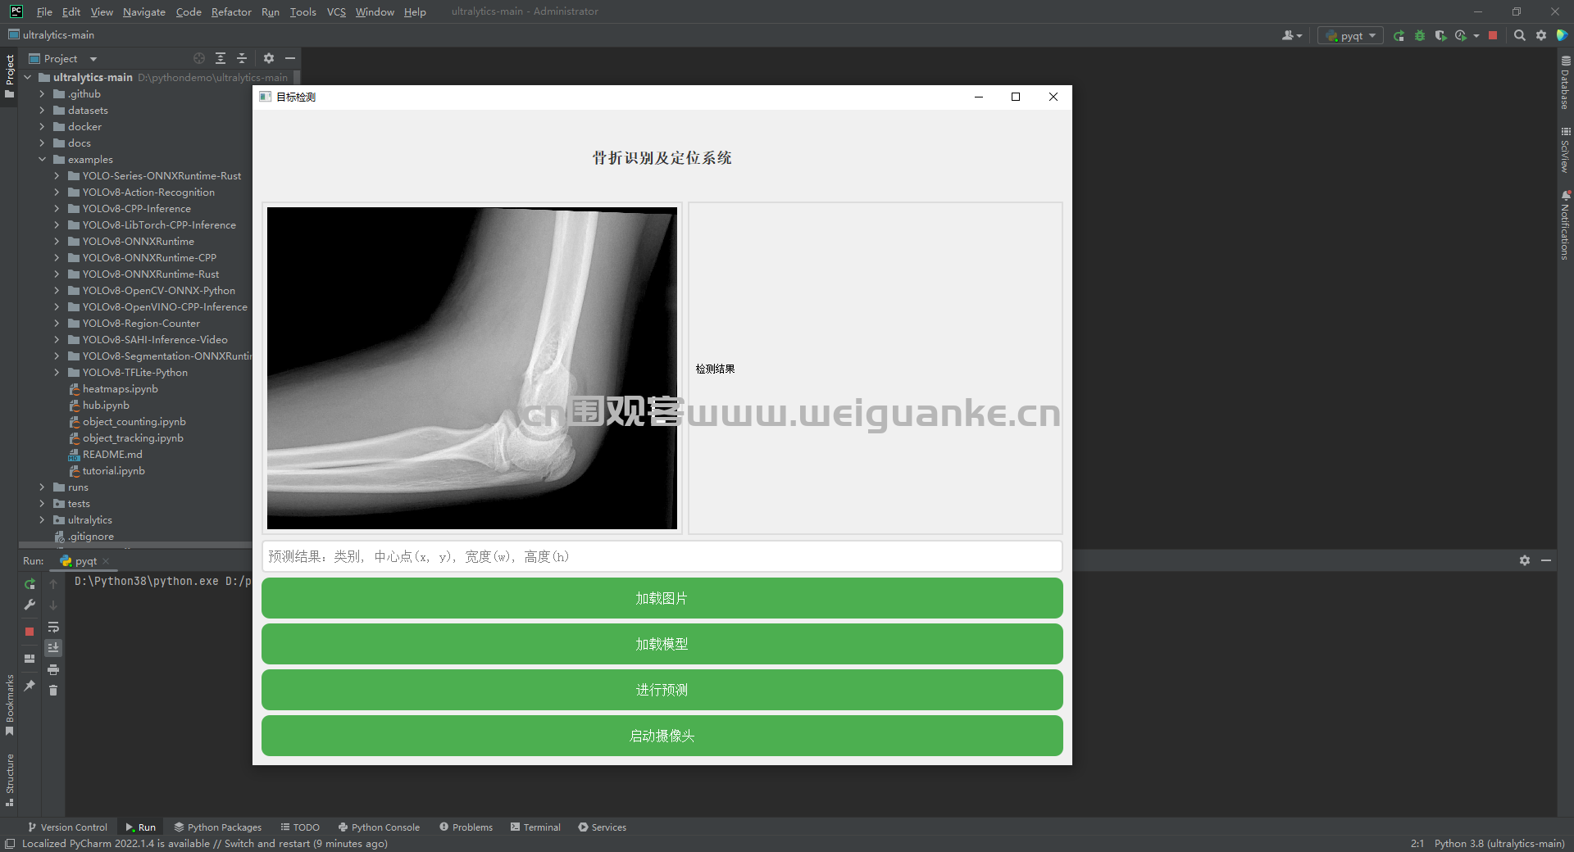
Task: Clear the Run console output with the trash icon
Action: [x=53, y=691]
